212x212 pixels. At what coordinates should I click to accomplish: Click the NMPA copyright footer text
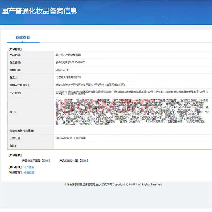[113, 184]
